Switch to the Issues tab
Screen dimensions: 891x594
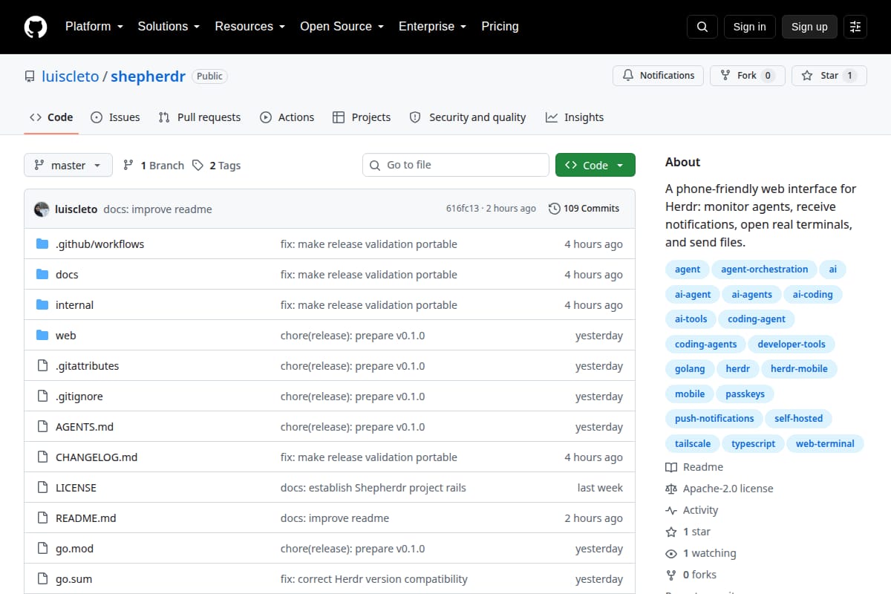pyautogui.click(x=115, y=117)
